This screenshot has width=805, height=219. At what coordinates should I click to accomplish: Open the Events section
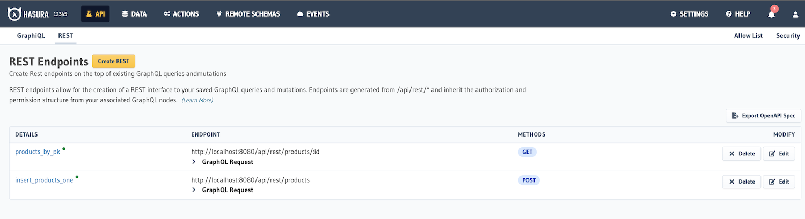click(313, 14)
